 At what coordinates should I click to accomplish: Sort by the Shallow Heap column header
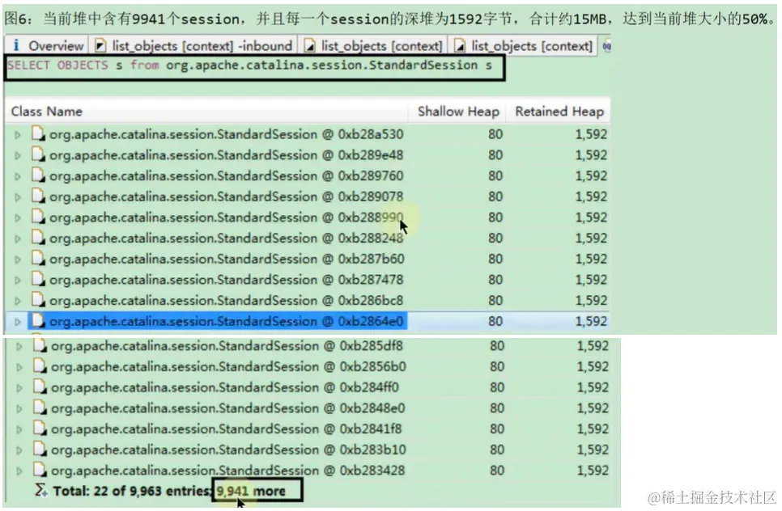(x=458, y=112)
